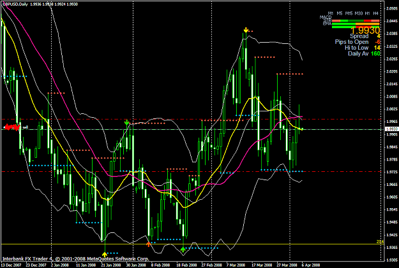Image resolution: width=399 pixels, height=268 pixels.
Task: Click the EMA indicator label
Action: (327, 24)
